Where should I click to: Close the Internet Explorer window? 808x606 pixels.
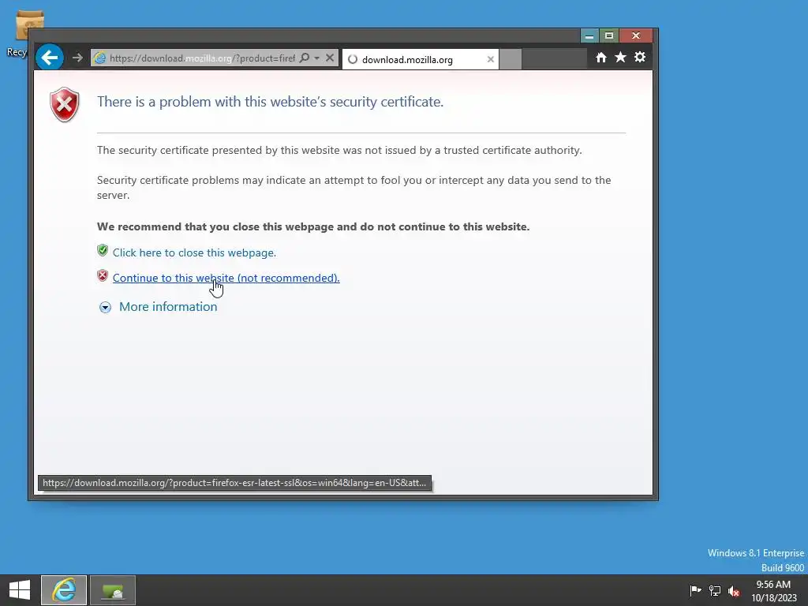pyautogui.click(x=636, y=36)
